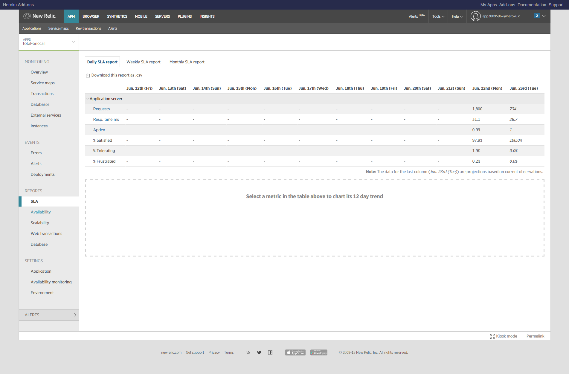Viewport: 569px width, 374px height.
Task: Click the Kiosk mode expand icon
Action: click(492, 336)
